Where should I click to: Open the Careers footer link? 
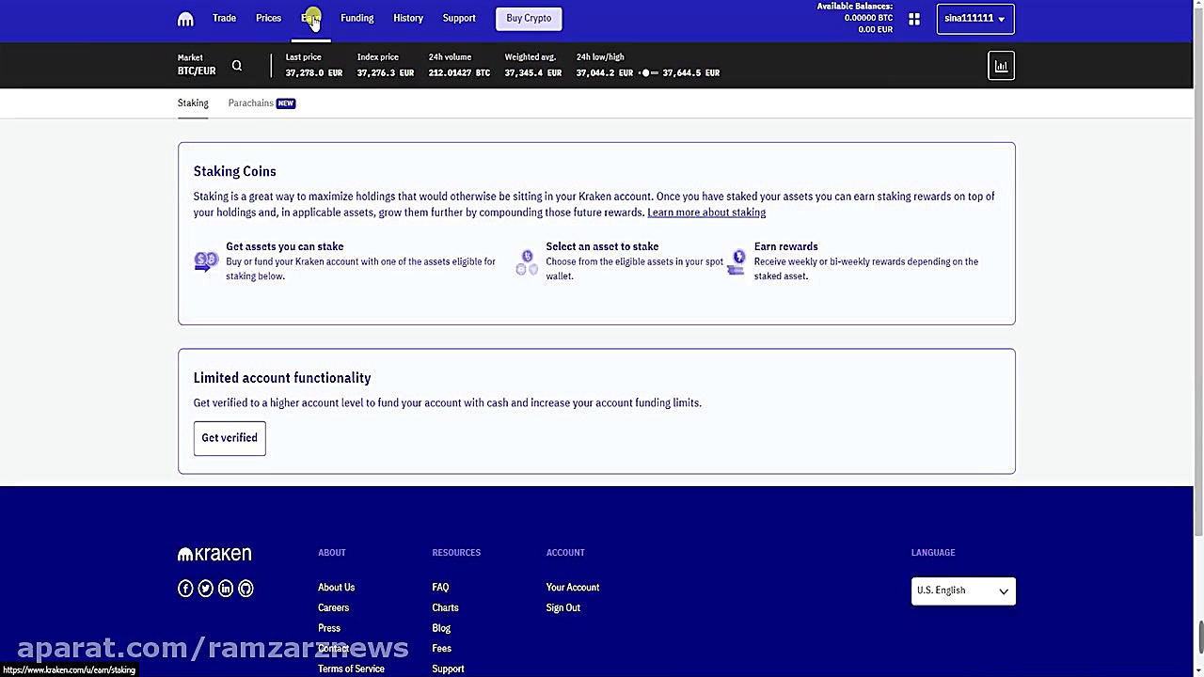point(333,608)
